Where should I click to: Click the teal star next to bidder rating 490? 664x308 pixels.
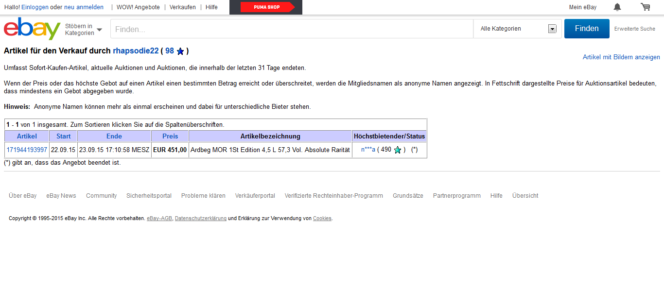click(398, 150)
